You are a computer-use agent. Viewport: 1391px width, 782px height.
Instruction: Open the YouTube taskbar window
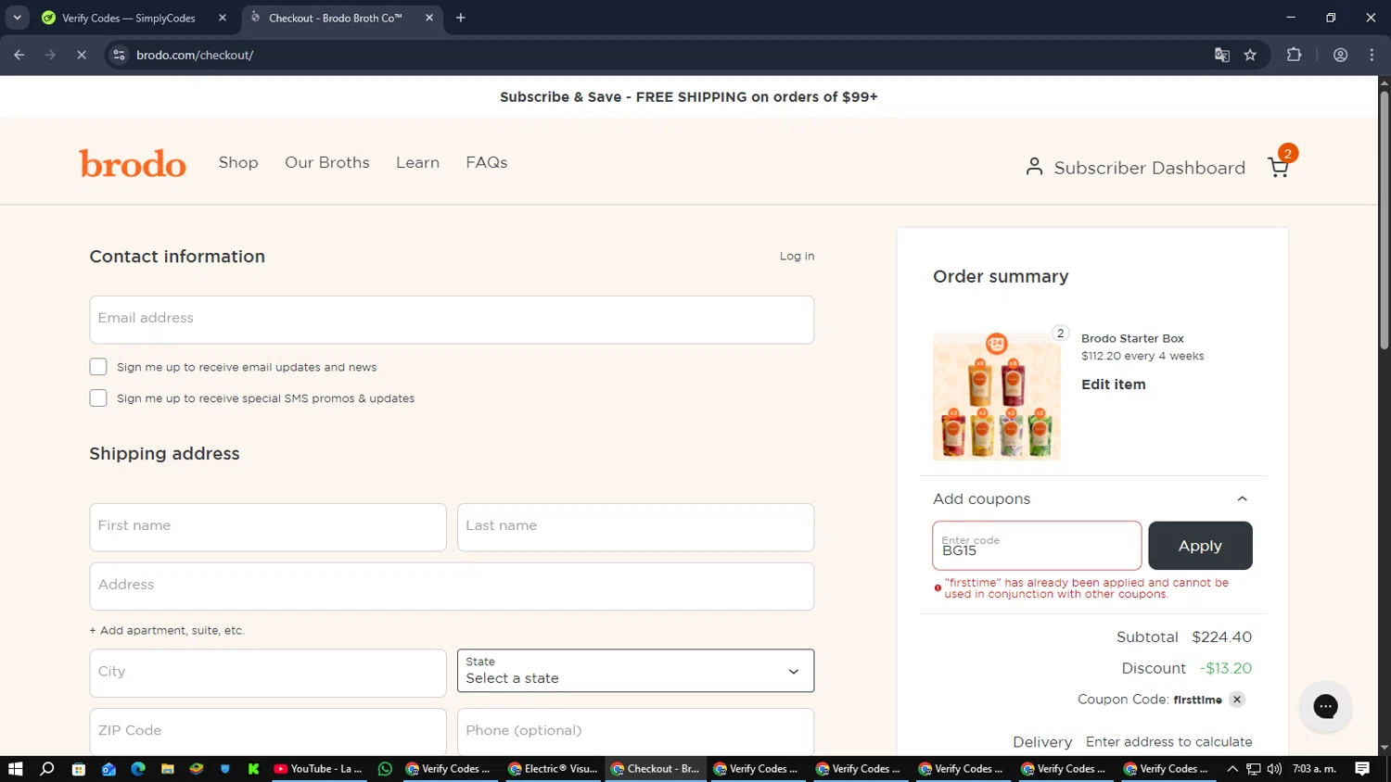click(318, 769)
